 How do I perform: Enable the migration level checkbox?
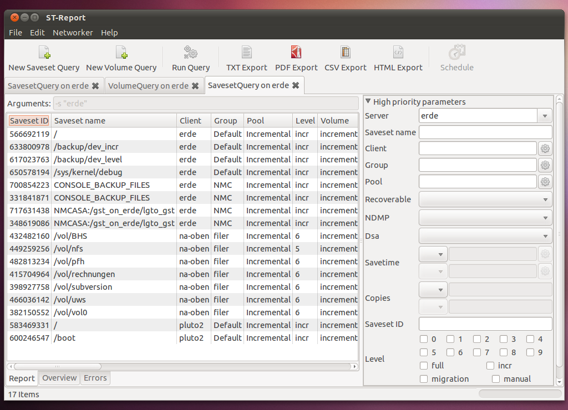point(423,379)
